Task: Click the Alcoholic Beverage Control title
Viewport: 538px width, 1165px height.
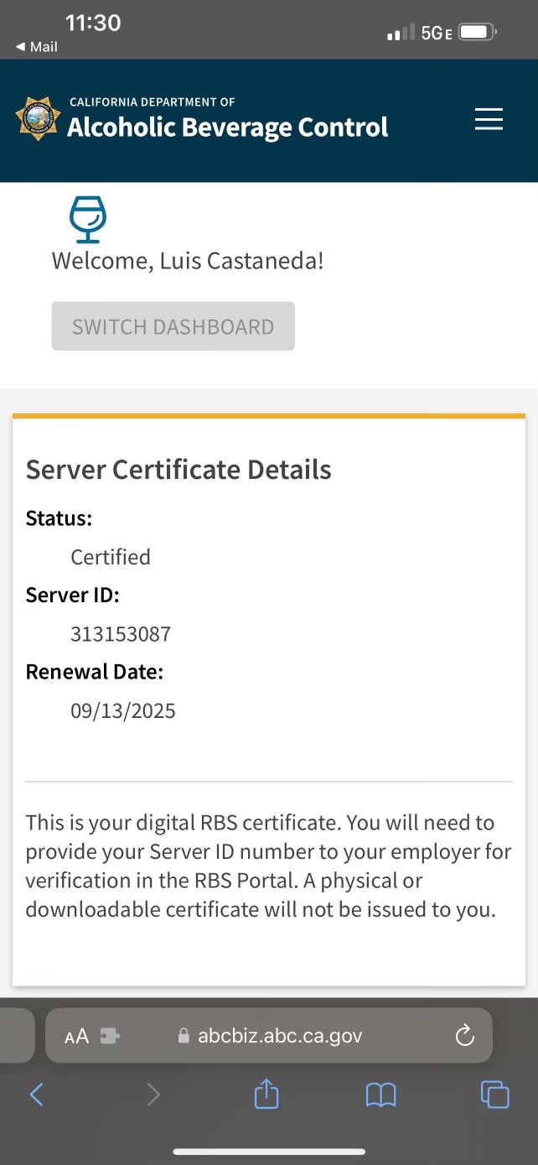Action: (x=227, y=127)
